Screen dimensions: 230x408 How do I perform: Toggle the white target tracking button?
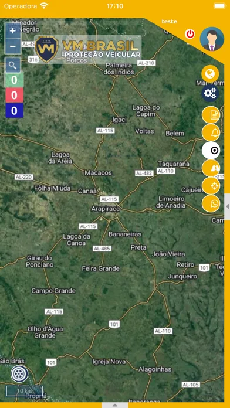pyautogui.click(x=211, y=151)
